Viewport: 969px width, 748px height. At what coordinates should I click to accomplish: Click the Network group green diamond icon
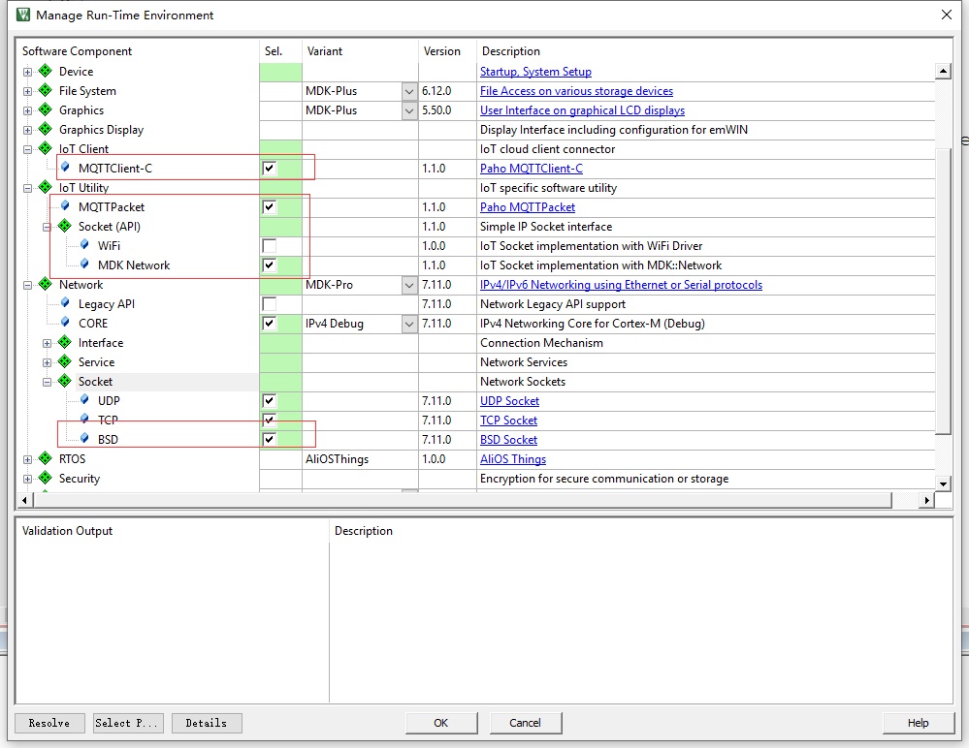(46, 285)
